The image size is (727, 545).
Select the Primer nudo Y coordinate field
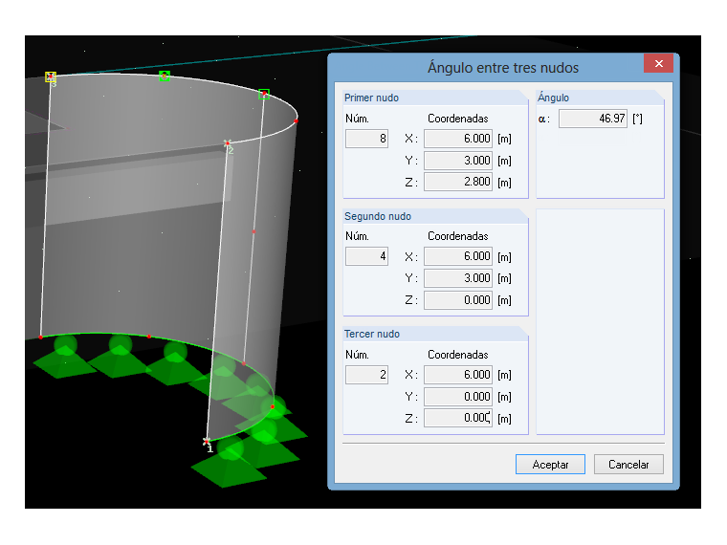point(457,161)
